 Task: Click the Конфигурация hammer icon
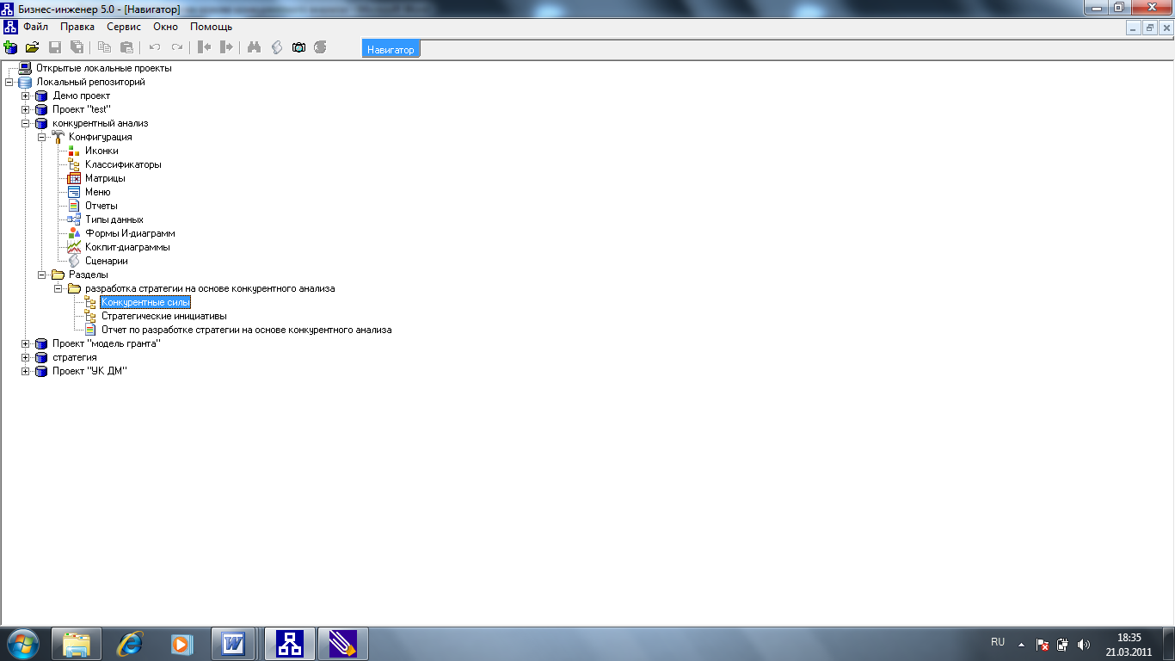coord(58,137)
